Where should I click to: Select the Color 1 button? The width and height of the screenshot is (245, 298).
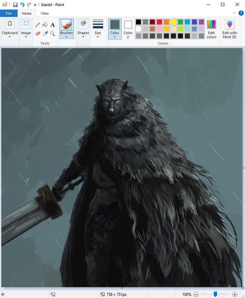[x=115, y=29]
